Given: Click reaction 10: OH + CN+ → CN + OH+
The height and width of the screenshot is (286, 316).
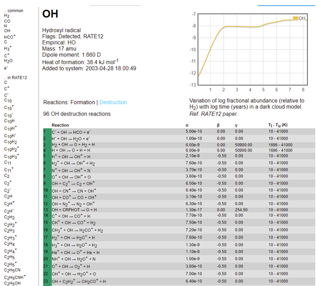Looking at the screenshot, I should 74,191.
